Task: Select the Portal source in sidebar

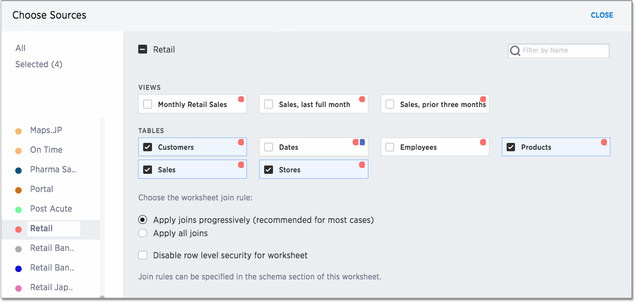Action: [x=41, y=189]
